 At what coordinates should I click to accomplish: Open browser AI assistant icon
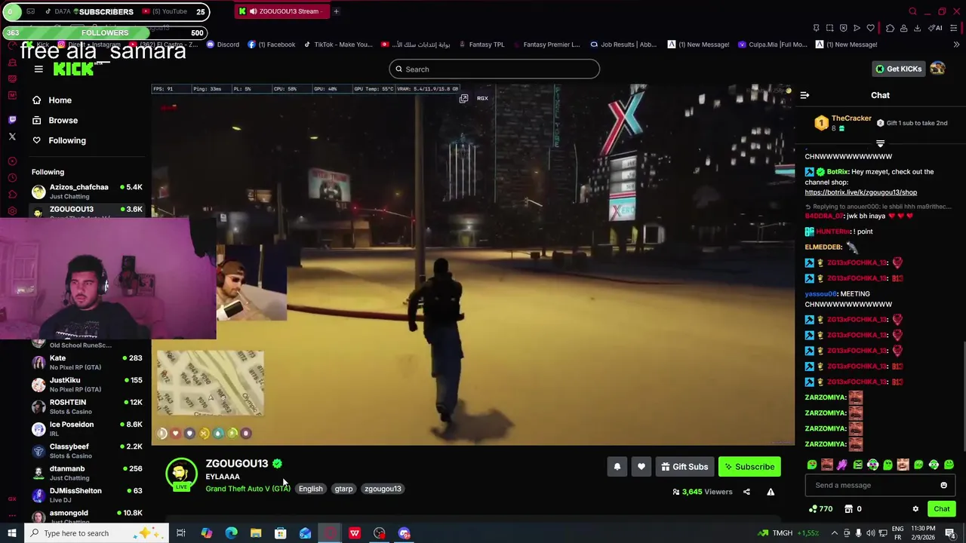(x=936, y=28)
